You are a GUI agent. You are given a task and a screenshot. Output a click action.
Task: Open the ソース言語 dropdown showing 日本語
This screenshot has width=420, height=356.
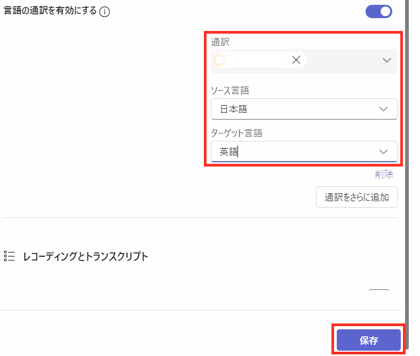pyautogui.click(x=304, y=109)
